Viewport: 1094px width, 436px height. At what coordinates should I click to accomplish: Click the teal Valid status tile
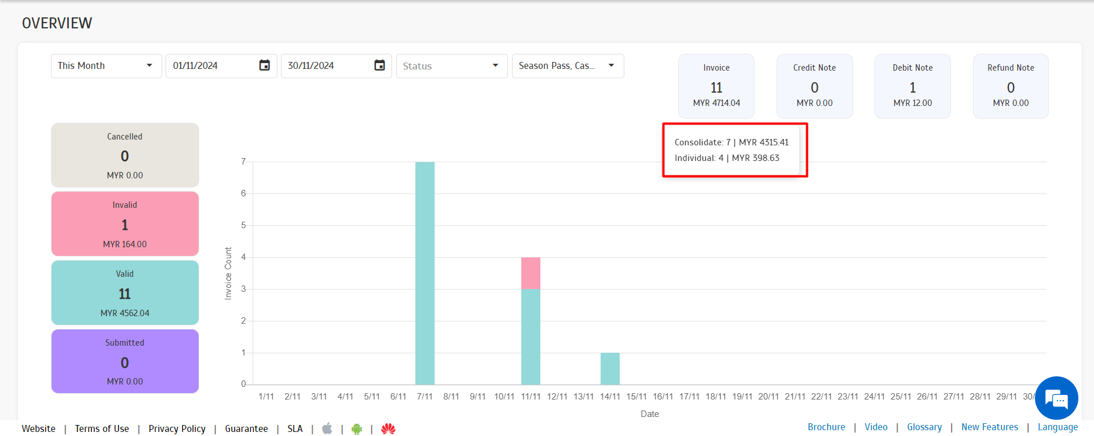tap(125, 293)
